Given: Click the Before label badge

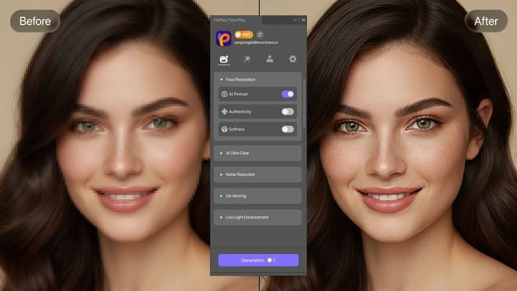Looking at the screenshot, I should coord(36,21).
